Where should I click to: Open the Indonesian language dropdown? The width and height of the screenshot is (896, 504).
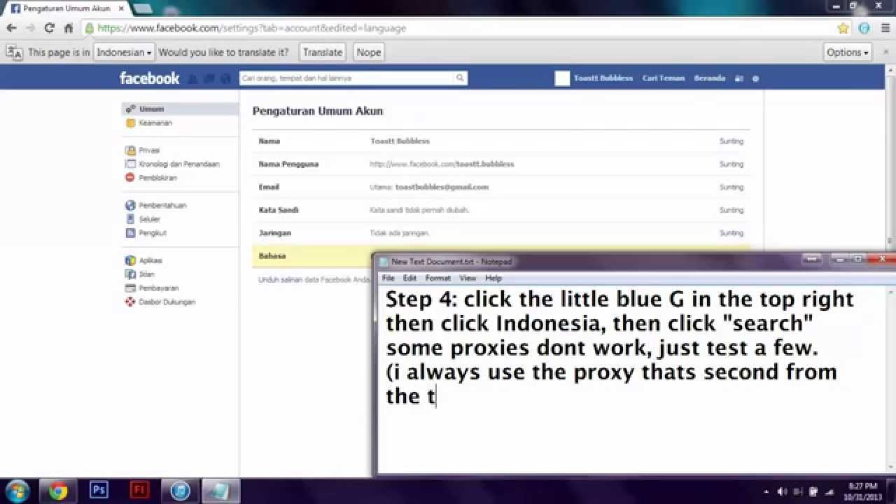[124, 52]
